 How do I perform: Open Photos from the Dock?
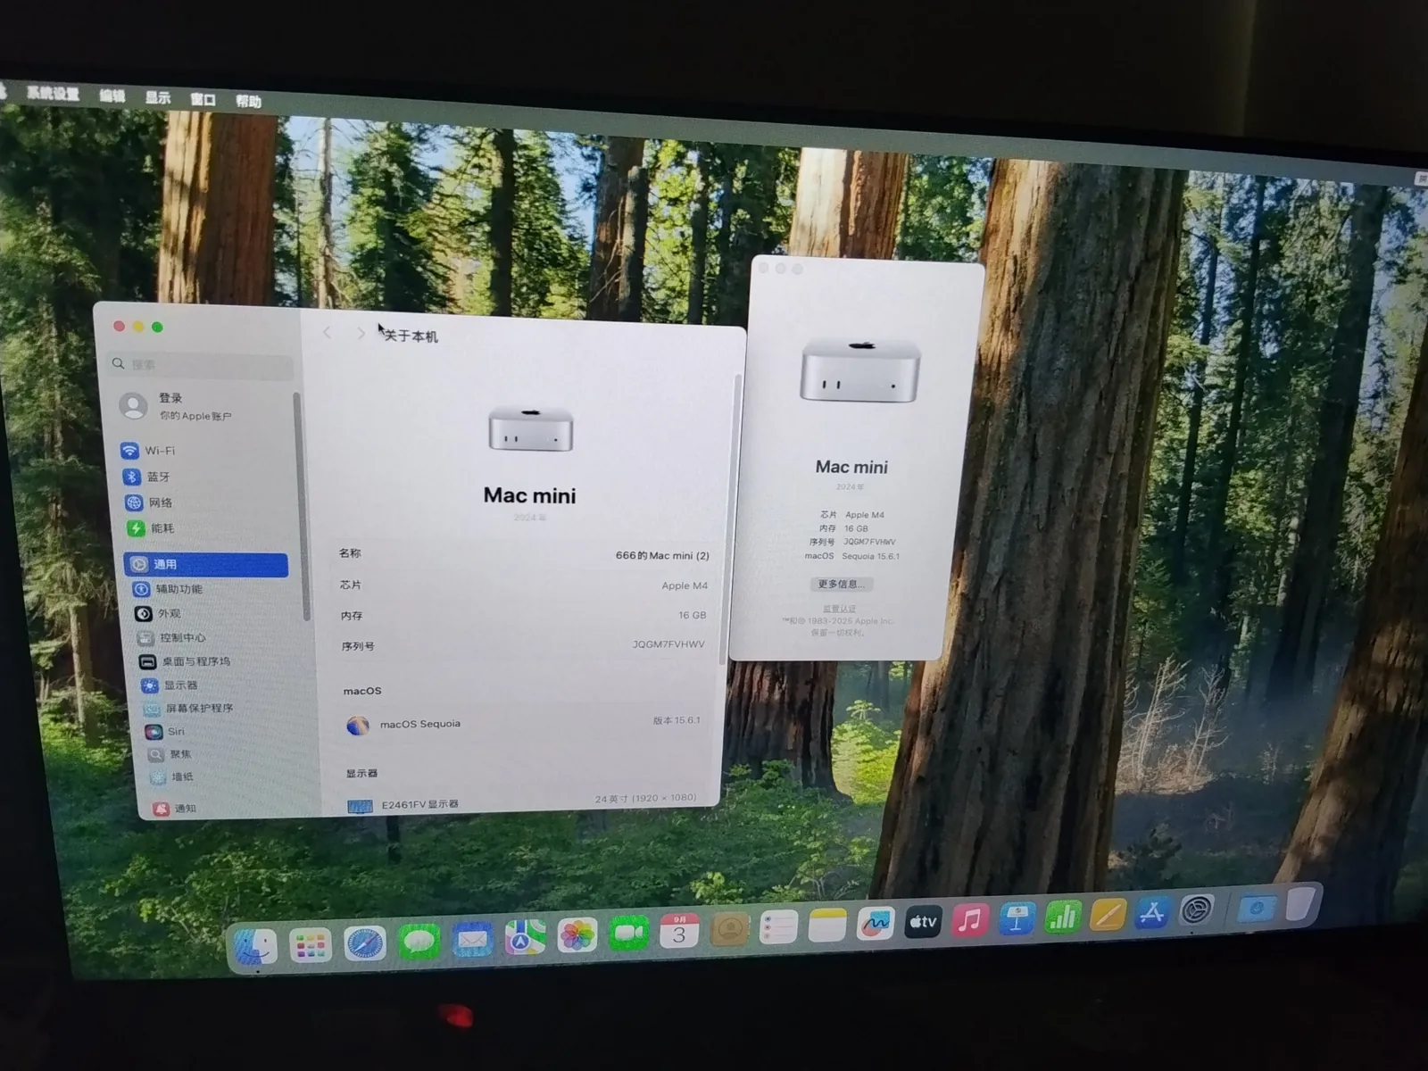(577, 935)
